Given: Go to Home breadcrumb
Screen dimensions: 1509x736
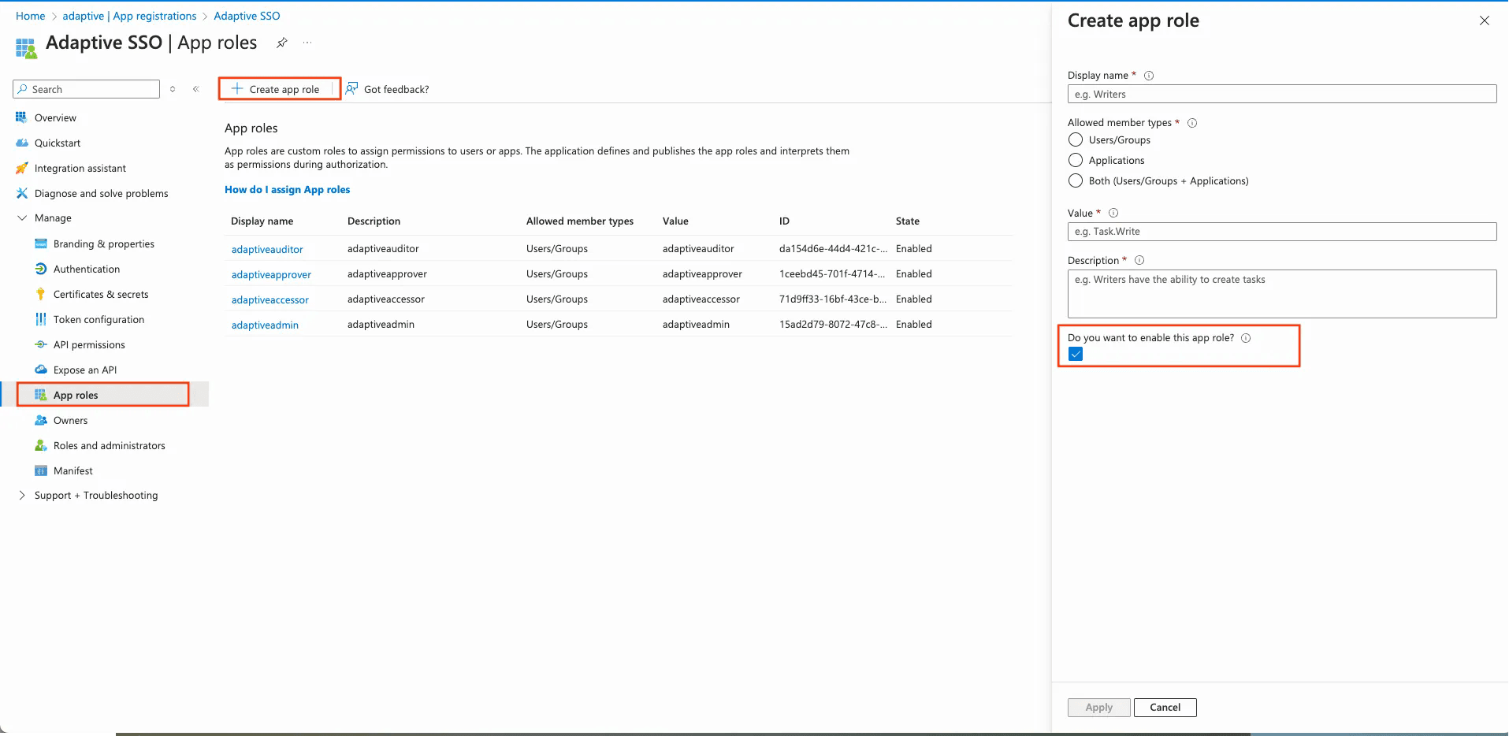Looking at the screenshot, I should 31,16.
